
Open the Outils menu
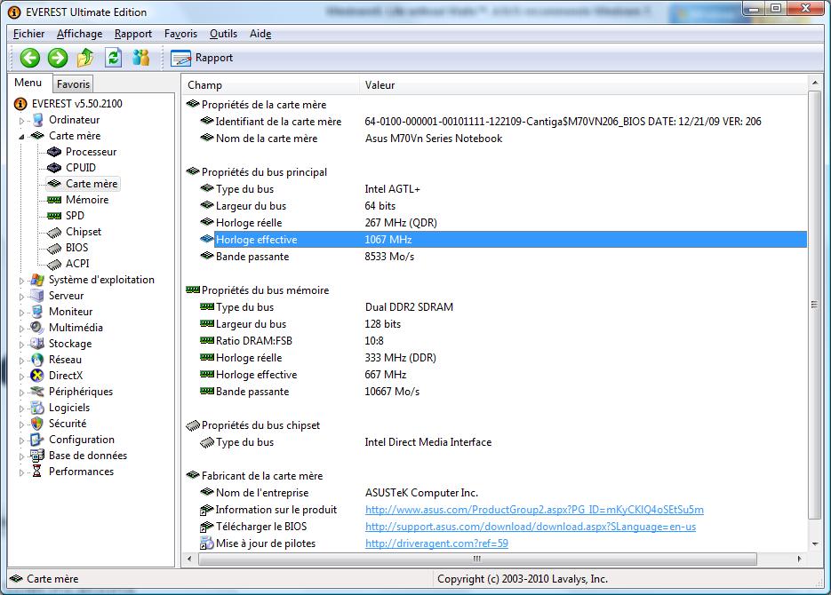[223, 34]
